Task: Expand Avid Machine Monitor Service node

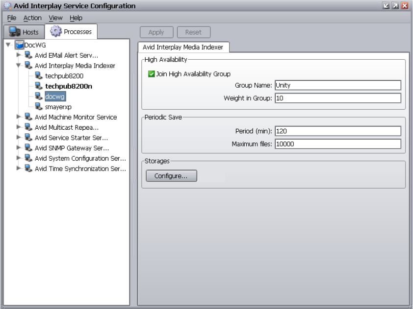Action: point(19,117)
